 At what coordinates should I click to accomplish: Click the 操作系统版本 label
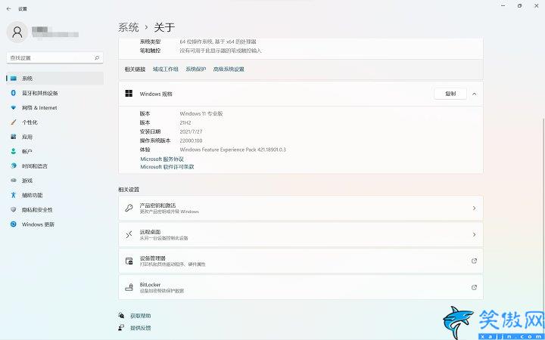pyautogui.click(x=155, y=141)
